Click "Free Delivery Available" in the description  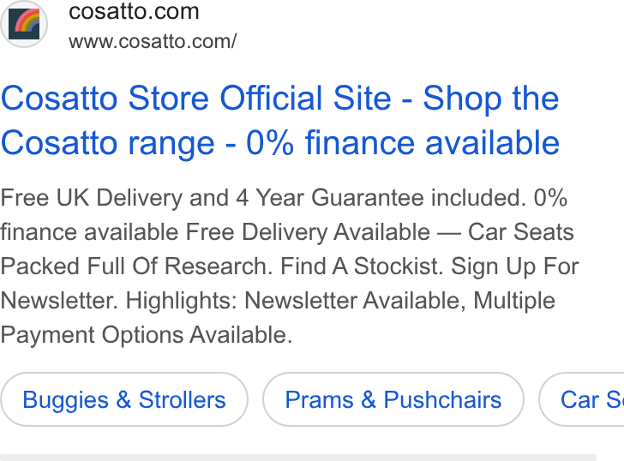click(x=308, y=232)
